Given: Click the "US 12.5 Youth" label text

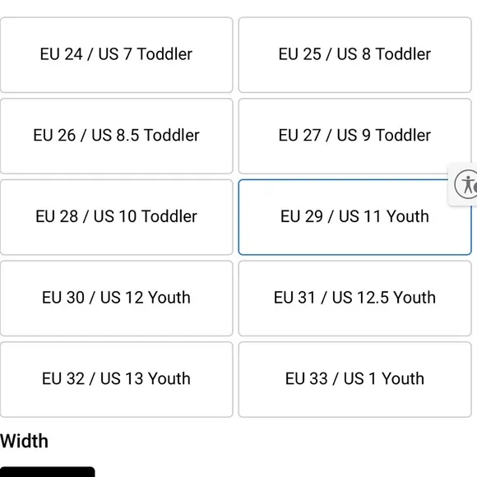Looking at the screenshot, I should [383, 298].
